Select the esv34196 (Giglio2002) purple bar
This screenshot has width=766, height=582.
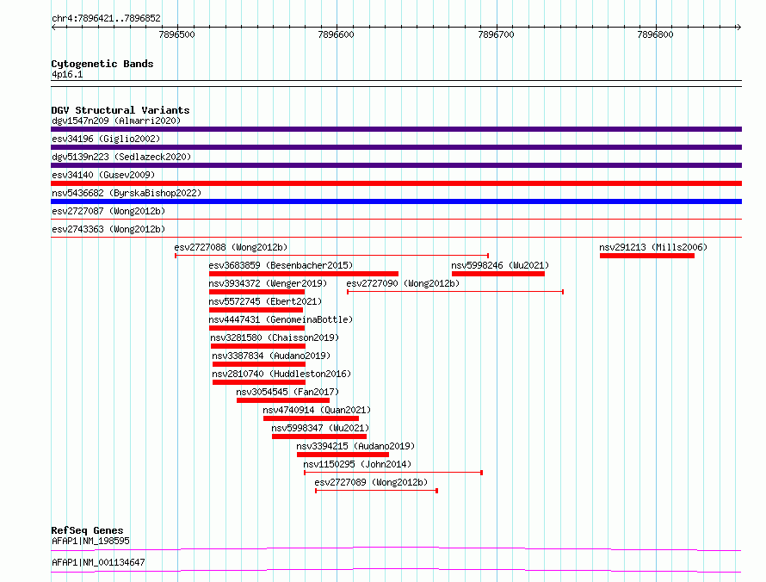396,147
